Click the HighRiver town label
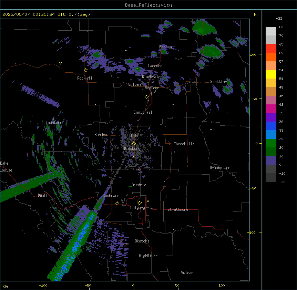The image size is (297, 290). pos(148,256)
